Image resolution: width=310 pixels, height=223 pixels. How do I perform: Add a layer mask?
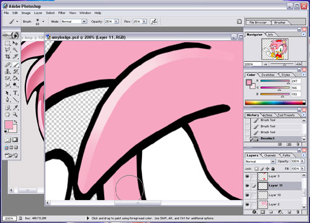262,212
